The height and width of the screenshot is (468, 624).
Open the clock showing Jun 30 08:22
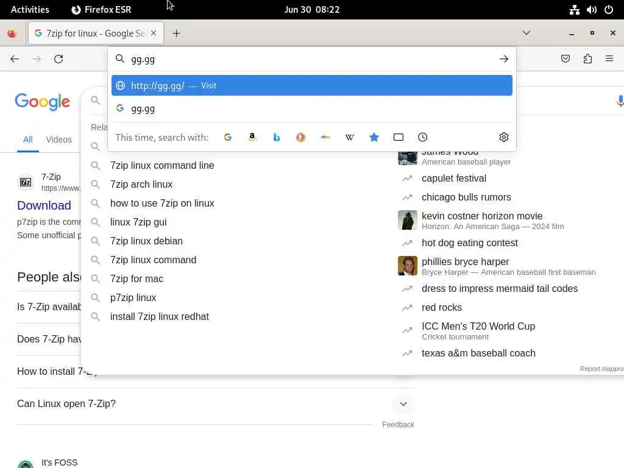[x=312, y=10]
